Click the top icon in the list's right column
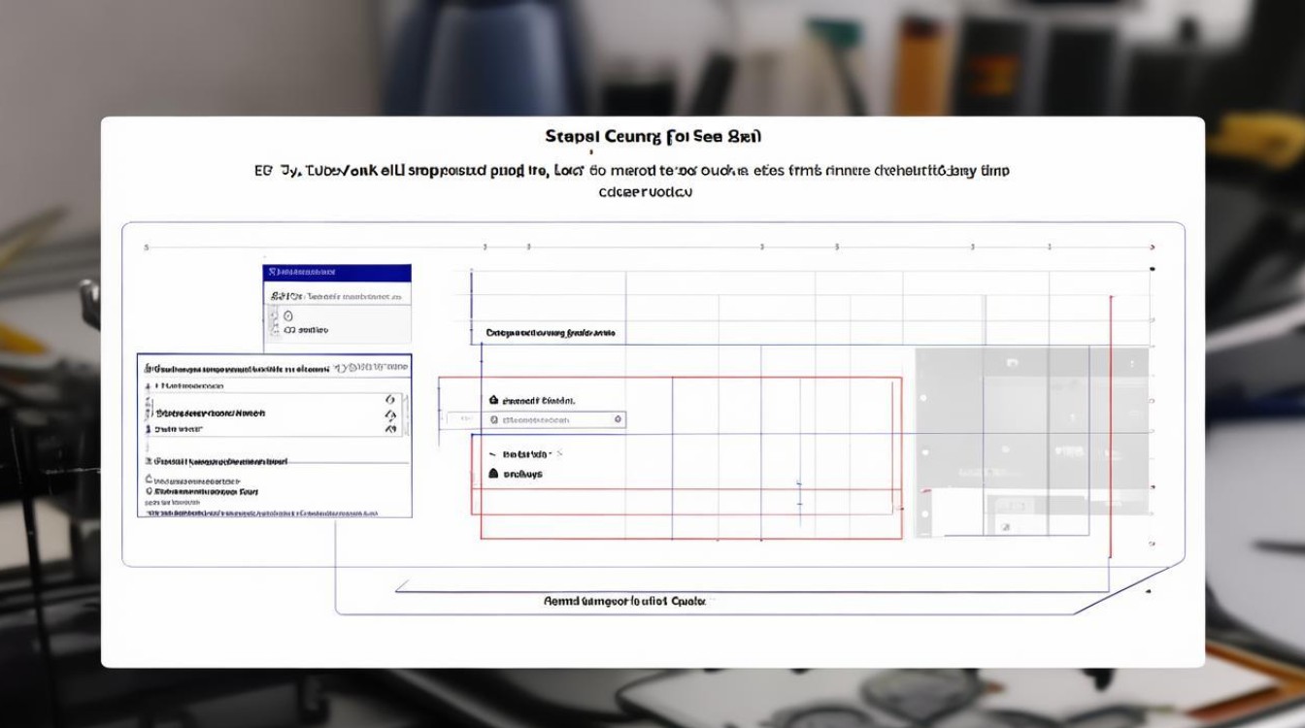This screenshot has width=1305, height=728. coord(390,399)
